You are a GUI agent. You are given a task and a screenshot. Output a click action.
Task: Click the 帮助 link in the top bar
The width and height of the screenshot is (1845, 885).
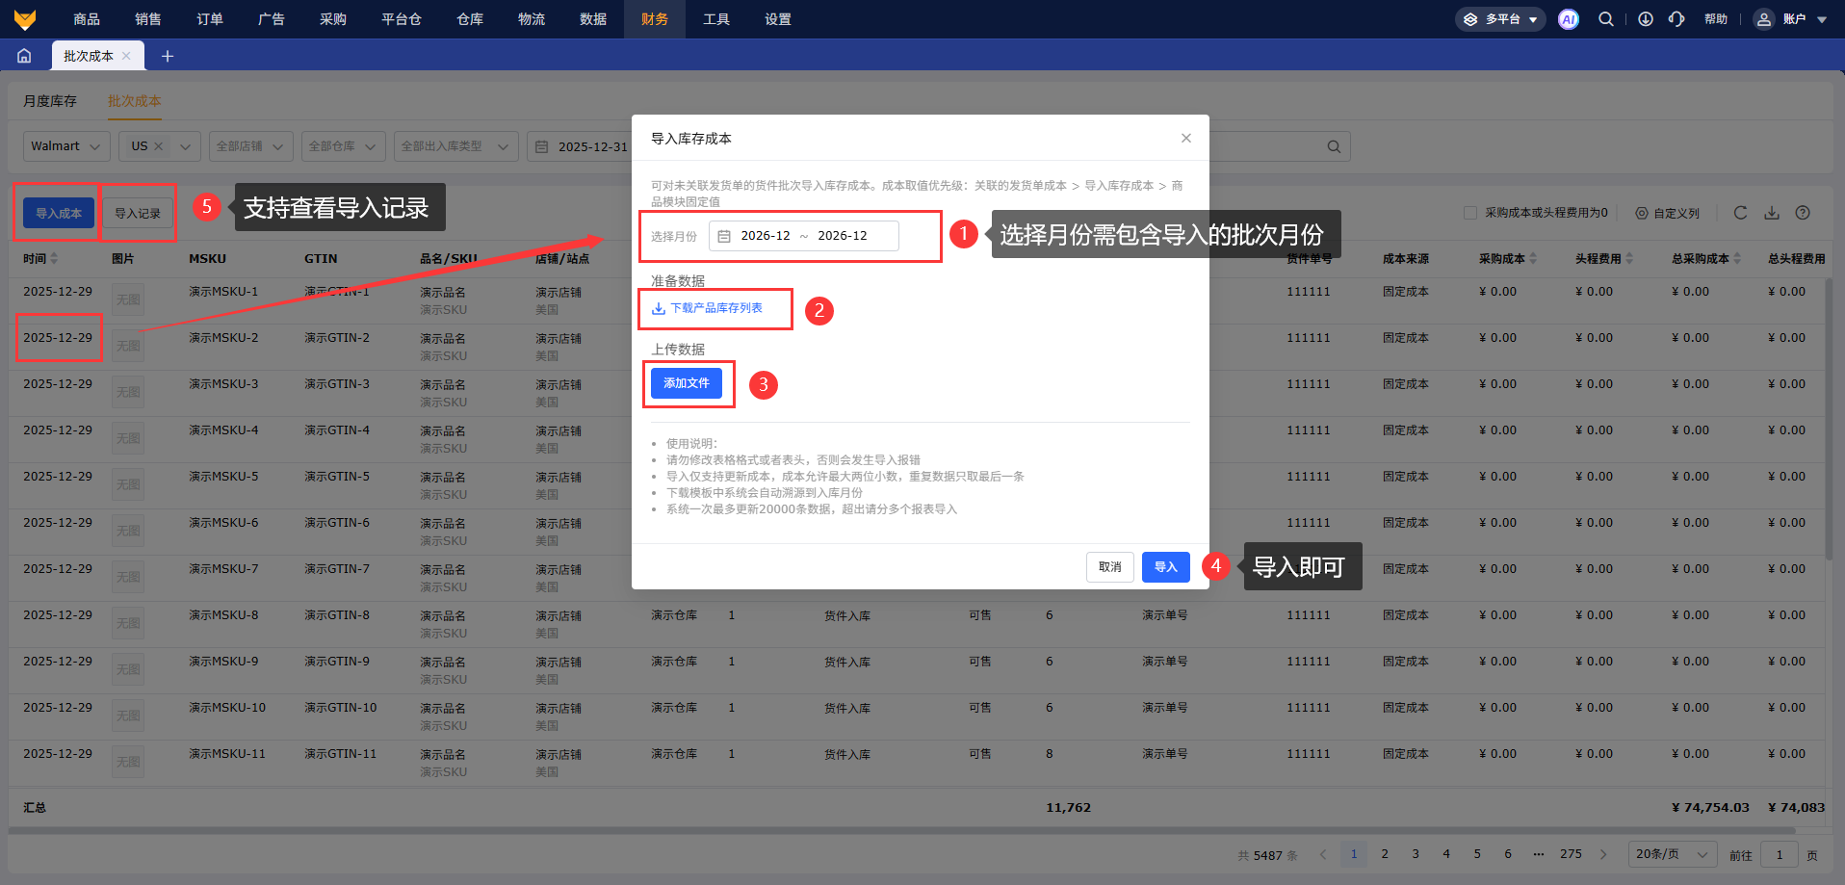click(x=1716, y=19)
